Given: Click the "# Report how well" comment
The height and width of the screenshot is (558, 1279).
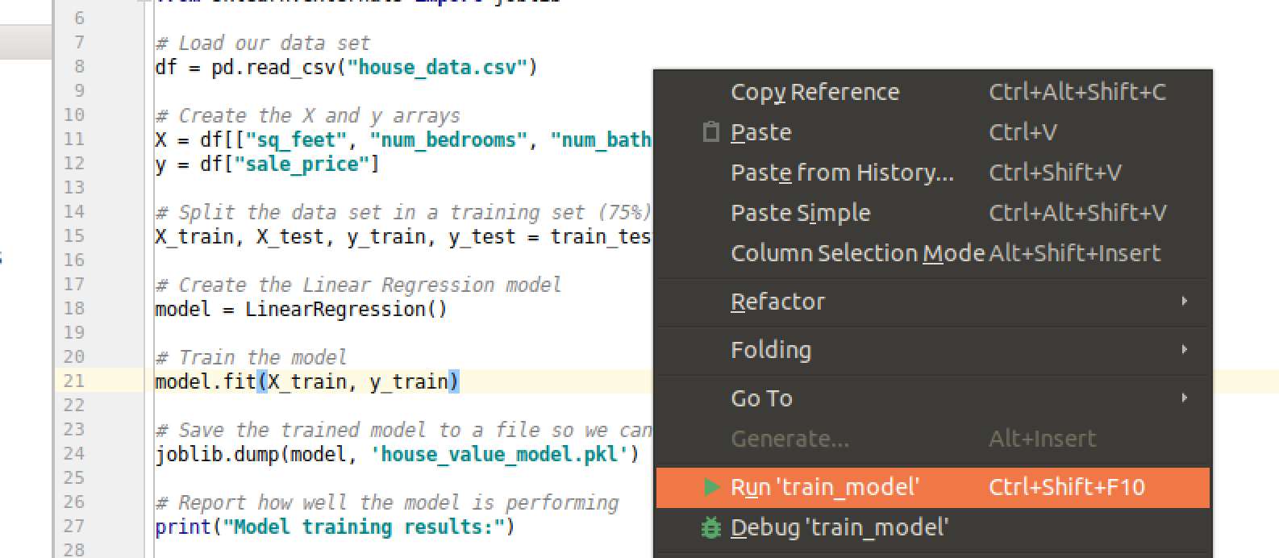Looking at the screenshot, I should (x=387, y=502).
